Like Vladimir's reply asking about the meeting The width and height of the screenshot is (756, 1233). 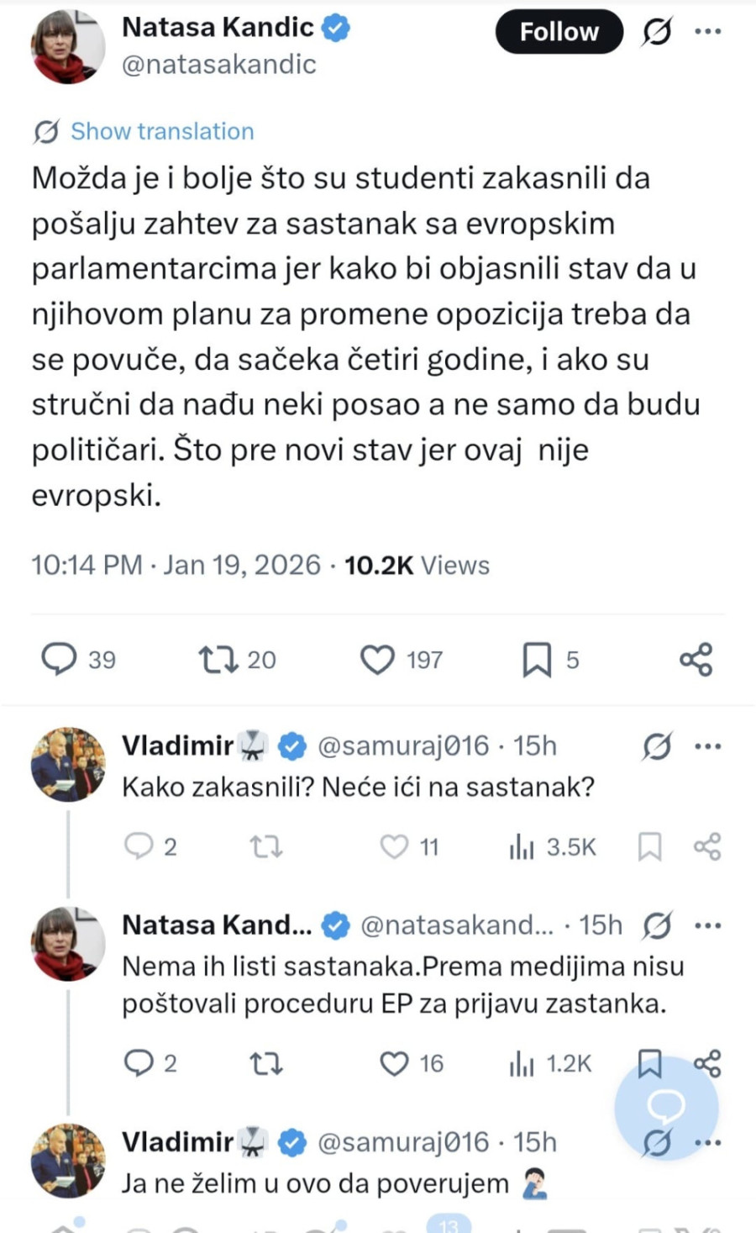(x=392, y=847)
